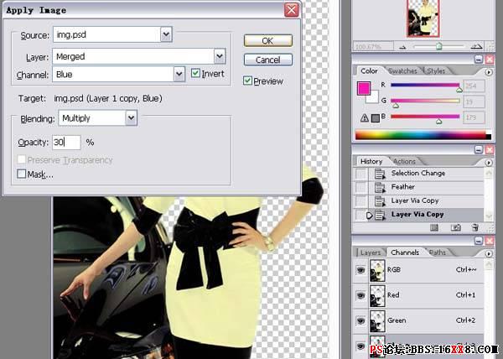Image resolution: width=503 pixels, height=359 pixels.
Task: Click the magenta foreground color swatch
Action: coord(364,88)
